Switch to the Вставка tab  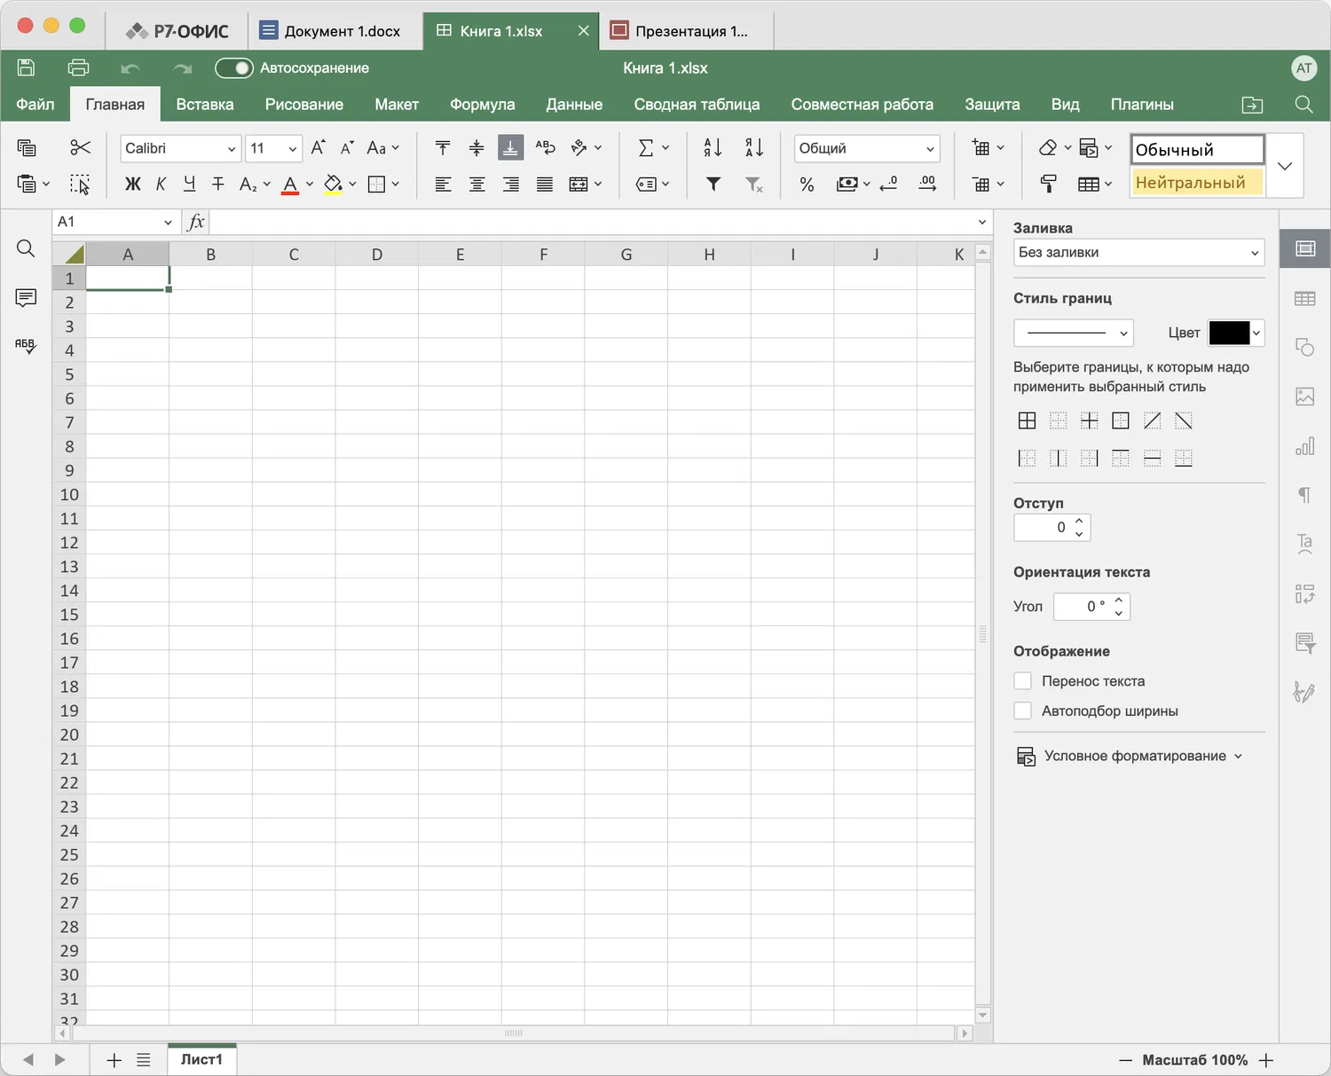click(x=205, y=104)
